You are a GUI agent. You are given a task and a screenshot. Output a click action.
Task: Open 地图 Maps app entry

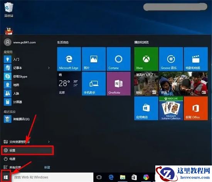coord(27,85)
